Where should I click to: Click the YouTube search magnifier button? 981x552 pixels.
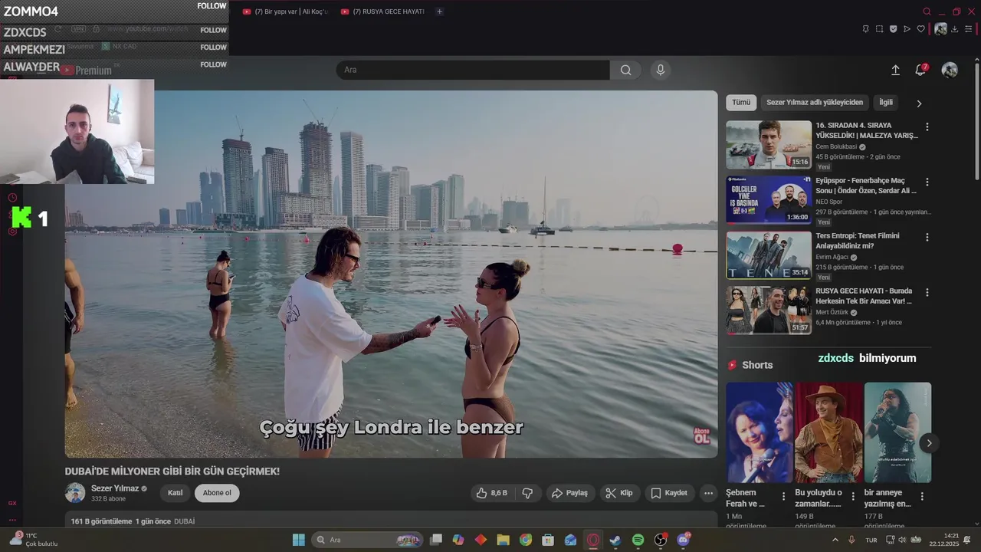[626, 70]
